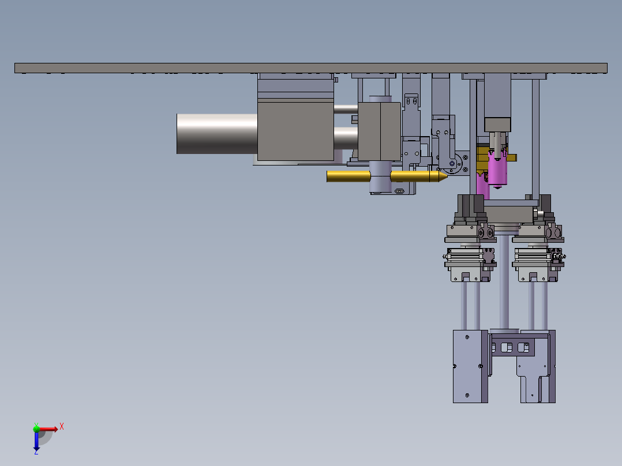Image resolution: width=622 pixels, height=466 pixels.
Task: Select the red X axis arrow of triad
Action: coord(48,429)
